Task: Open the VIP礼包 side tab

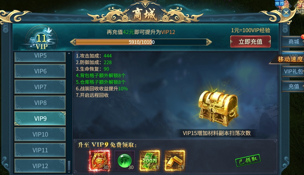Action: tap(293, 71)
